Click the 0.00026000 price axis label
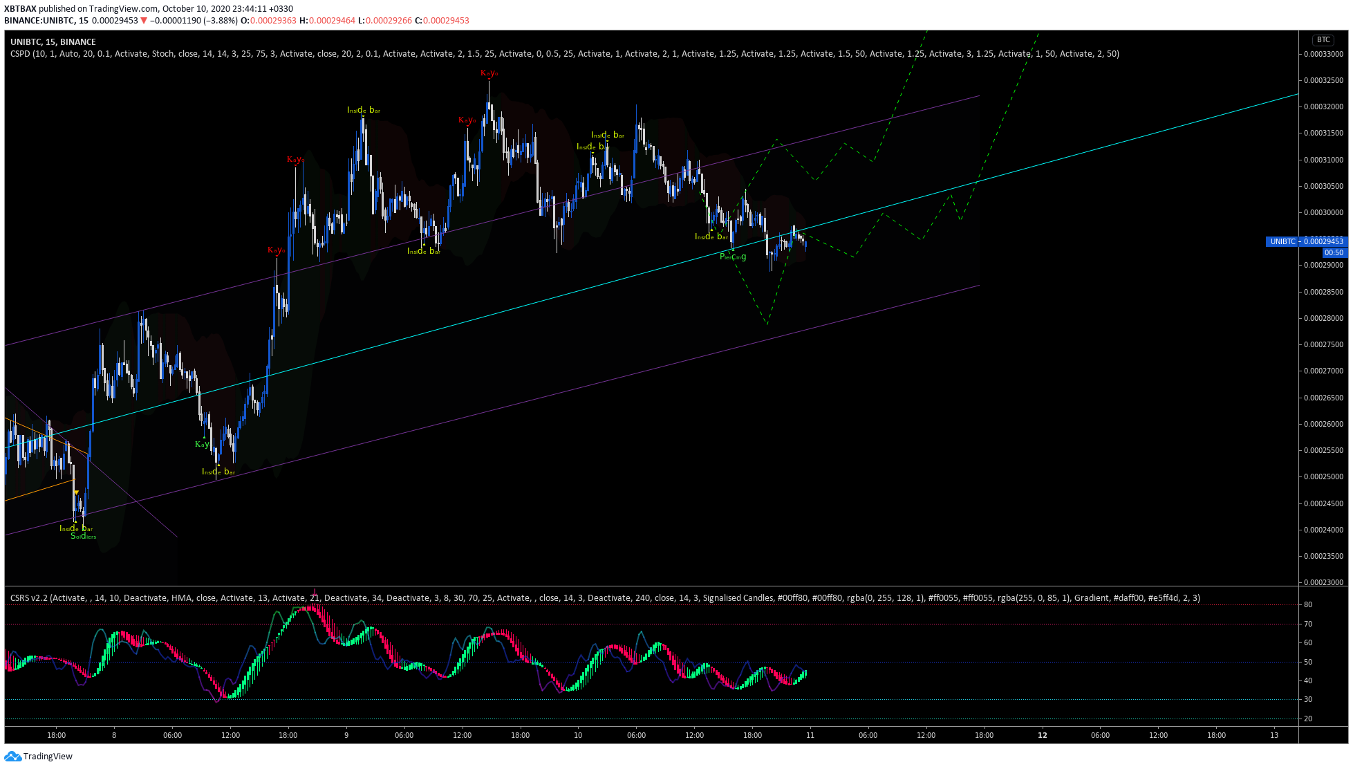Screen dimensions: 1353x769 point(1324,425)
